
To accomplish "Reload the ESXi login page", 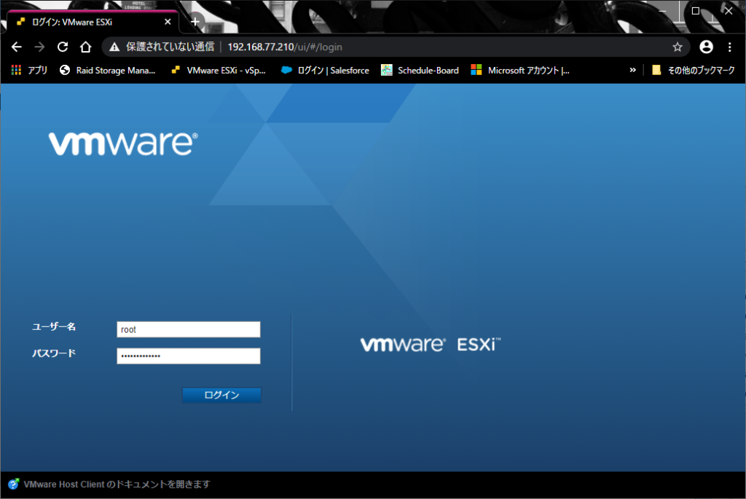I will pyautogui.click(x=63, y=47).
